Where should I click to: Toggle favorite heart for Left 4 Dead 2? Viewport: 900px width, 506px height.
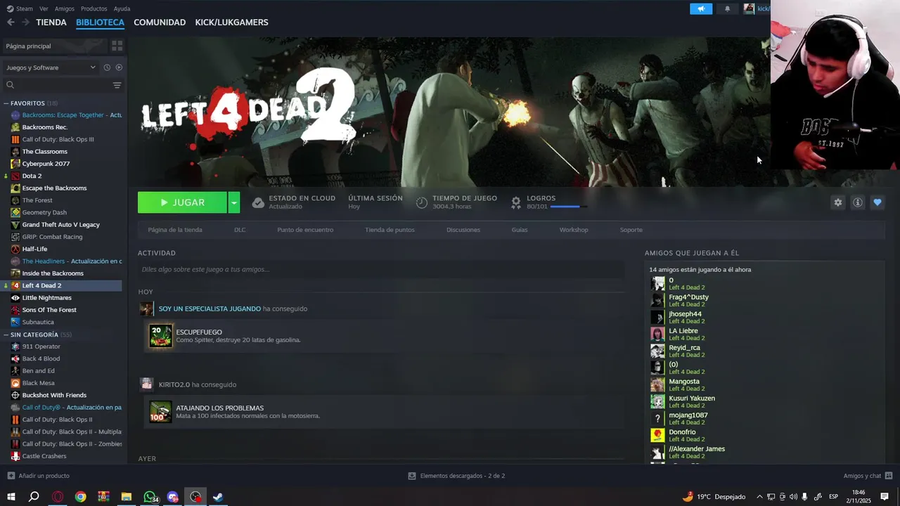pos(877,202)
